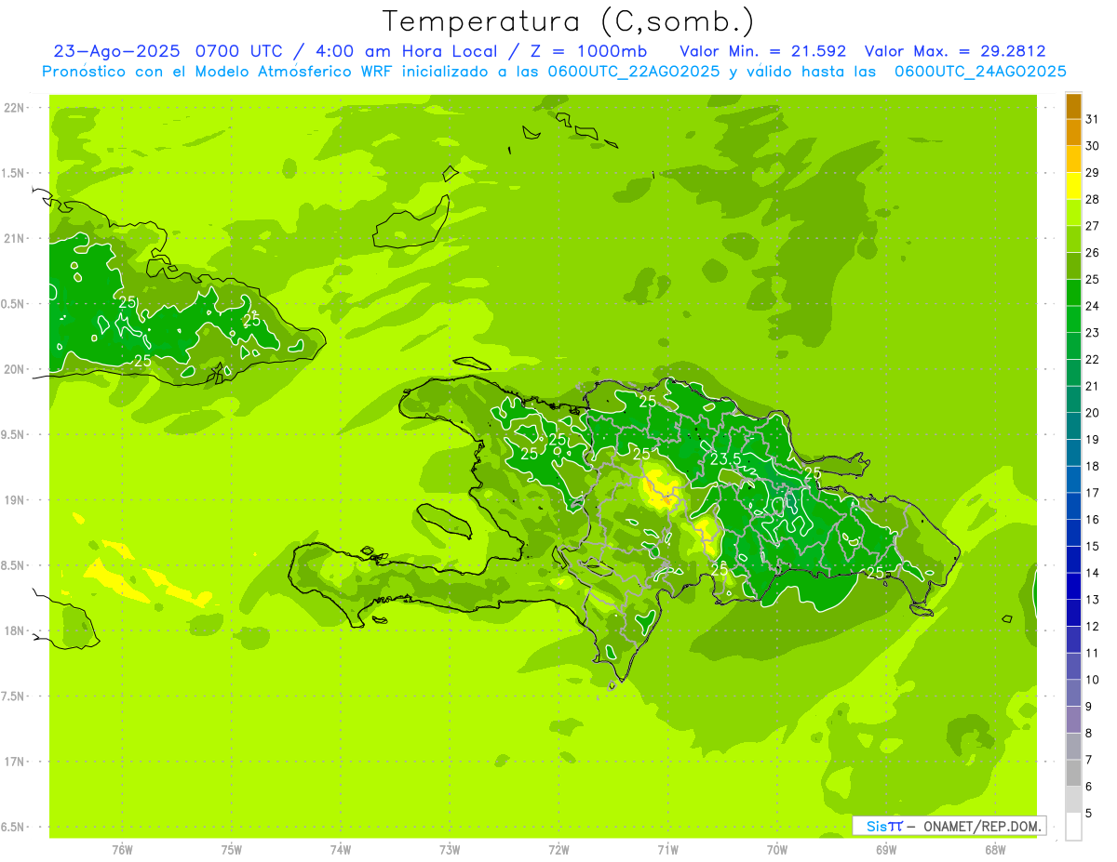Click the "24" value on the color scale
The width and height of the screenshot is (1117, 862).
tap(1093, 306)
